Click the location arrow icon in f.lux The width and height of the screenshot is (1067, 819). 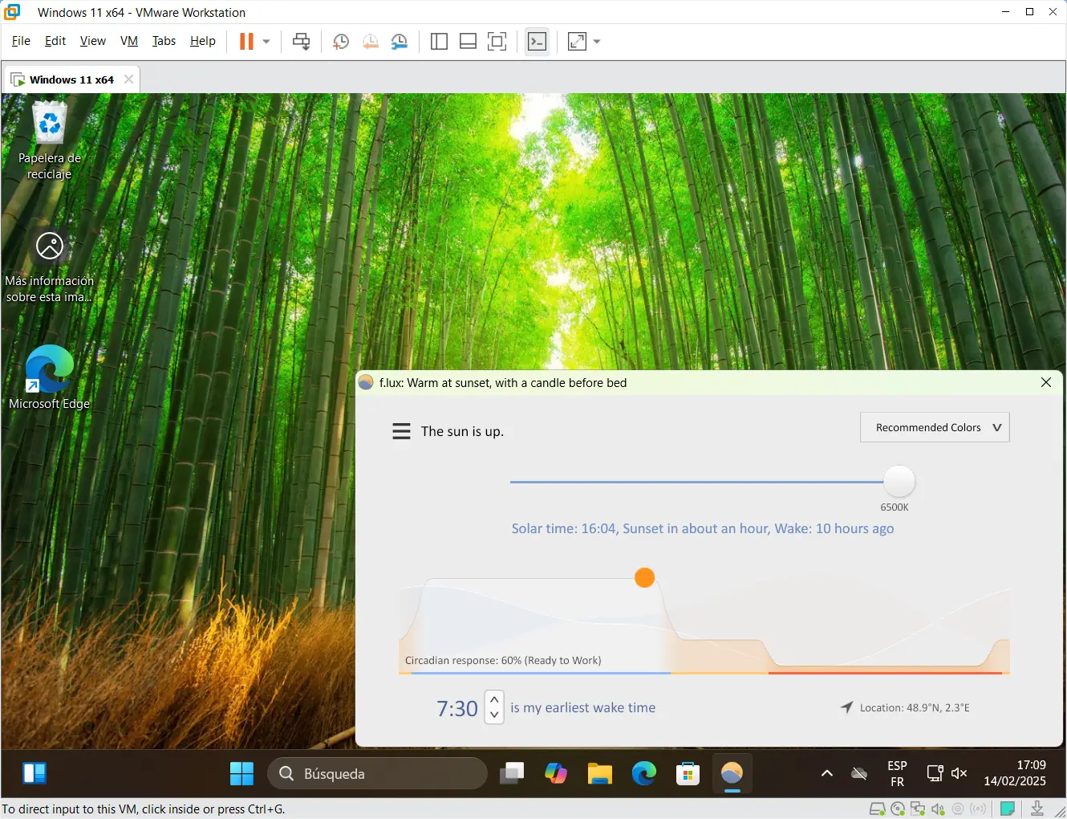tap(846, 707)
